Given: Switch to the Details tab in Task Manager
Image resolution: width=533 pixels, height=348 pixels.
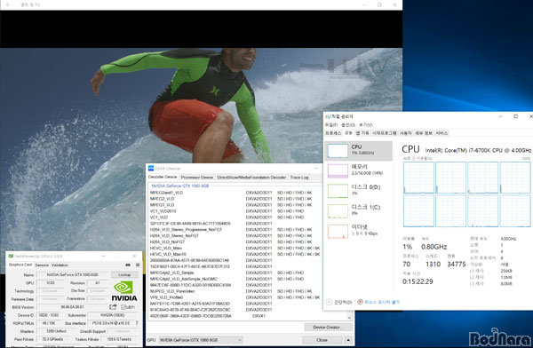Looking at the screenshot, I should pyautogui.click(x=424, y=133).
